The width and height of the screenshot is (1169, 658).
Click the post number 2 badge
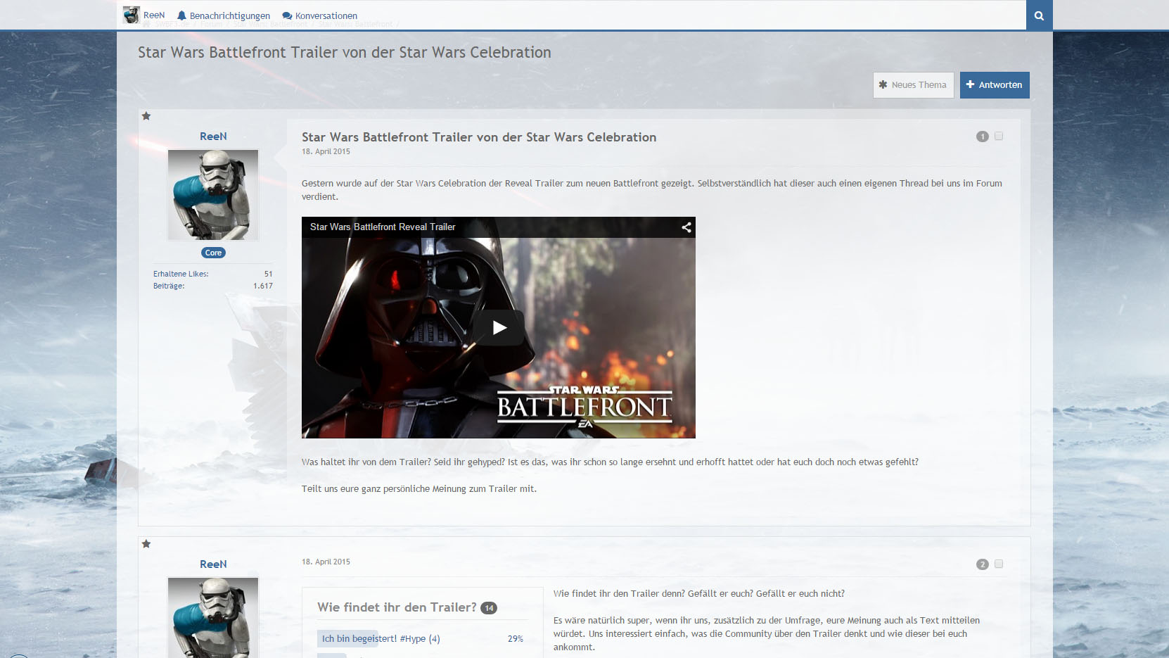[x=983, y=564]
